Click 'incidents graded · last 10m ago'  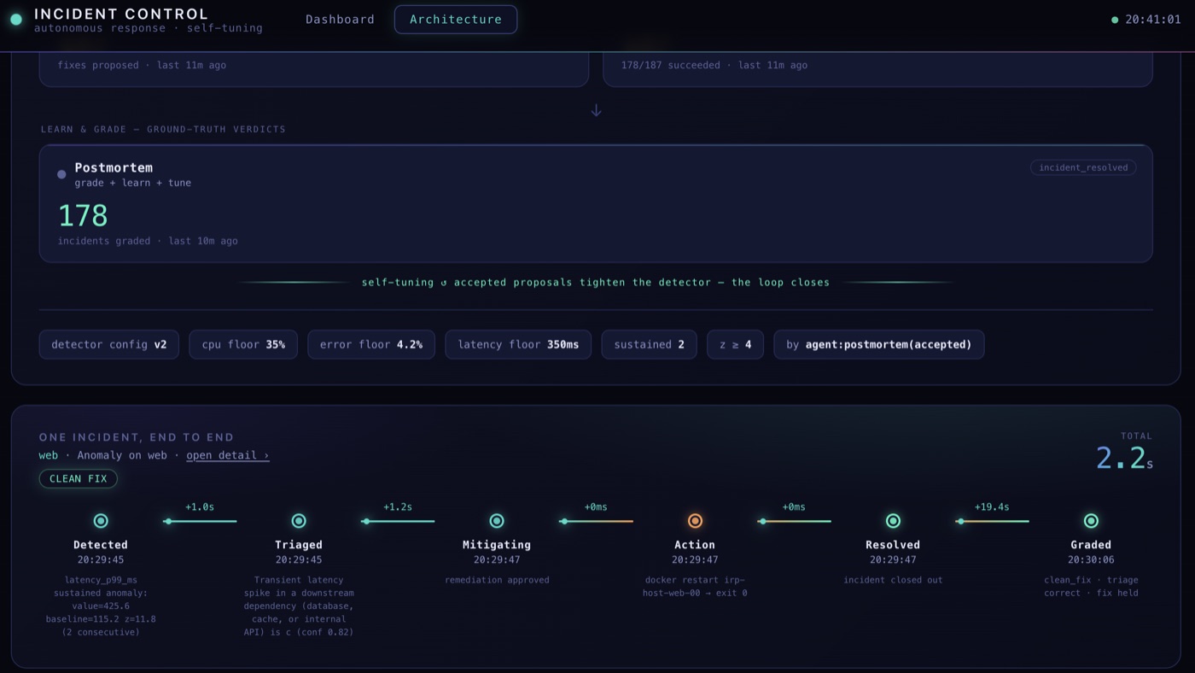coord(148,241)
